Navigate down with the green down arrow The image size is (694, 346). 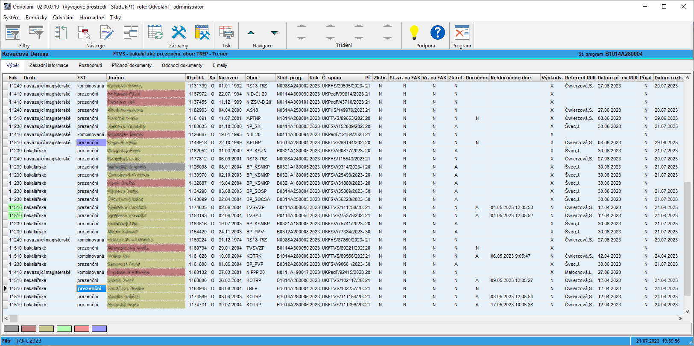coord(274,33)
